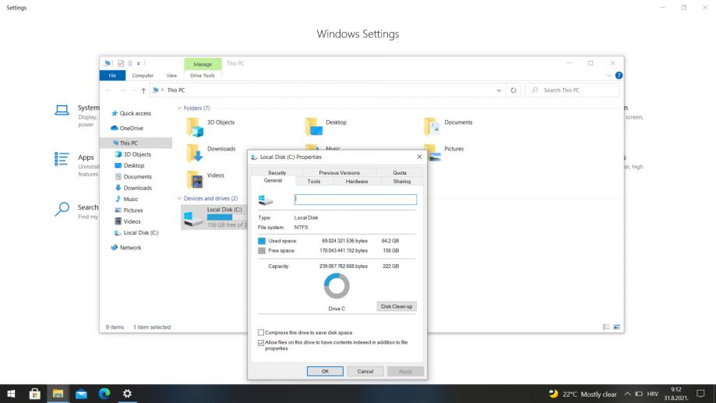
Task: Click the refresh icon in address bar
Action: click(513, 90)
